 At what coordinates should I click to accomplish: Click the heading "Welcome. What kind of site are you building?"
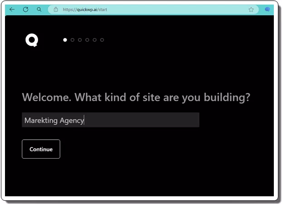(136, 97)
